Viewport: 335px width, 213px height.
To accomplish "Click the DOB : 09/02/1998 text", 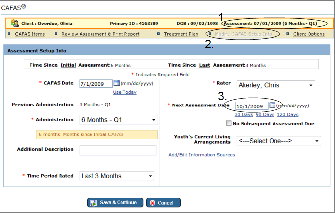I will click(197, 23).
